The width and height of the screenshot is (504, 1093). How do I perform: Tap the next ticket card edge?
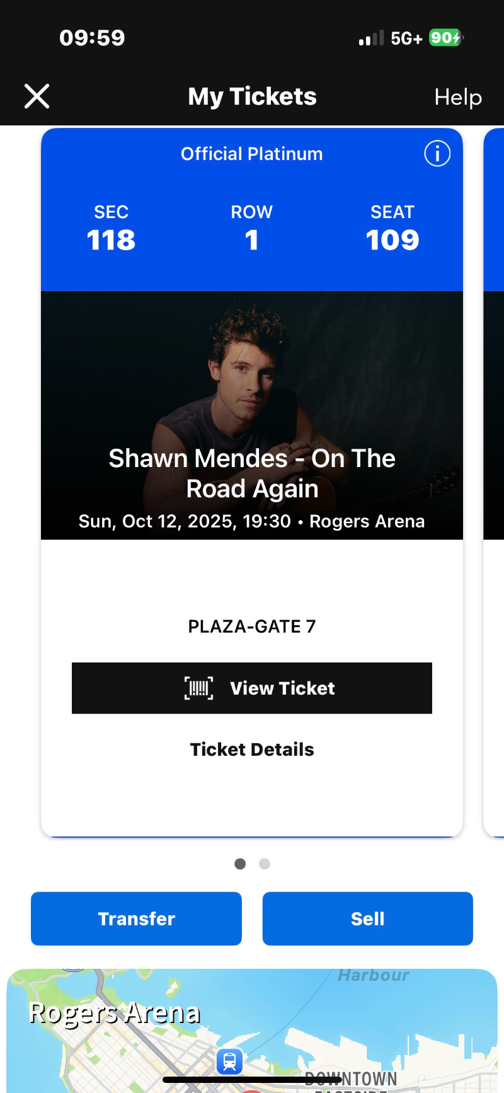pos(494,479)
